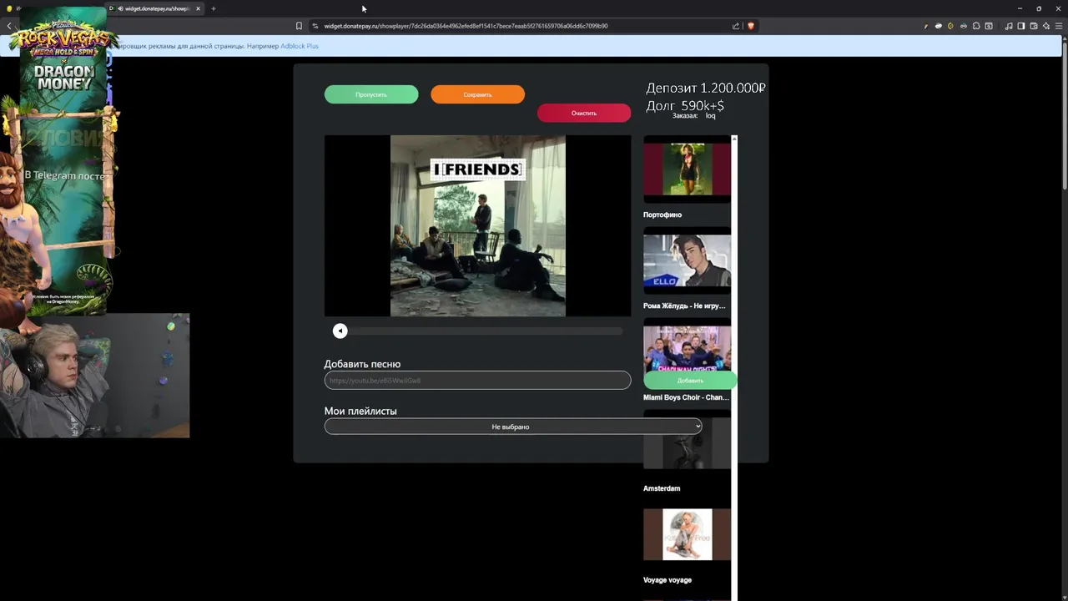Viewport: 1068px width, 601px height.
Task: Open the music note playlist icon
Action: coord(1009,26)
